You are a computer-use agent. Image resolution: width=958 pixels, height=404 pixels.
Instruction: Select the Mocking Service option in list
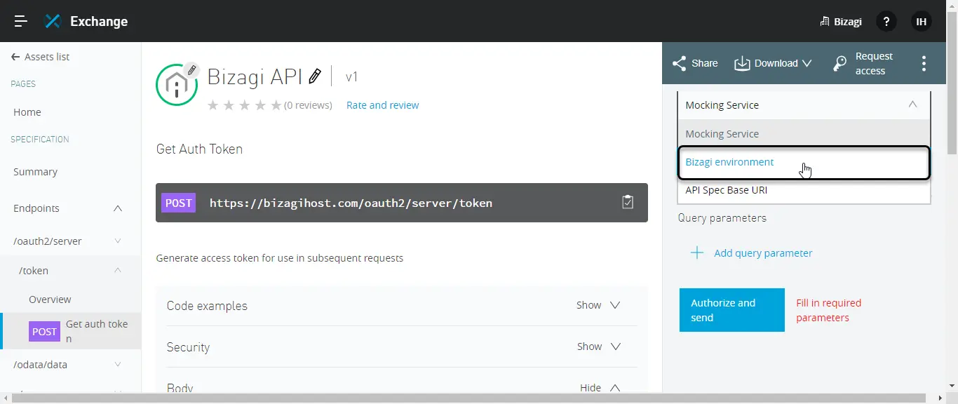pos(804,134)
